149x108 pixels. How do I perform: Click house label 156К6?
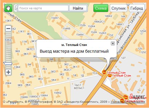pyautogui.click(x=24, y=97)
